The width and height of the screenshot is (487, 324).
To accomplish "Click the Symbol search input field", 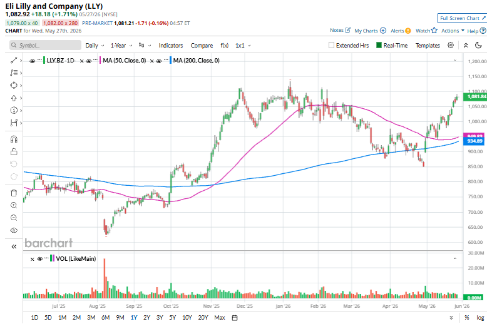I will (45, 45).
